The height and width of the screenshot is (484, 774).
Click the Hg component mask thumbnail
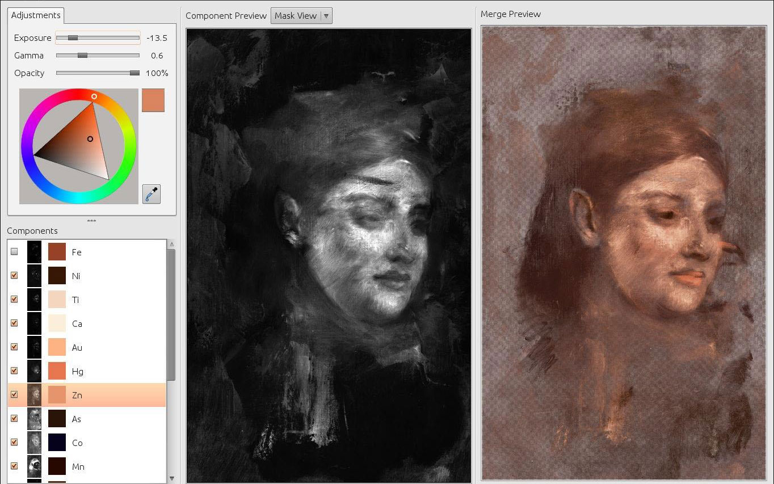point(35,371)
